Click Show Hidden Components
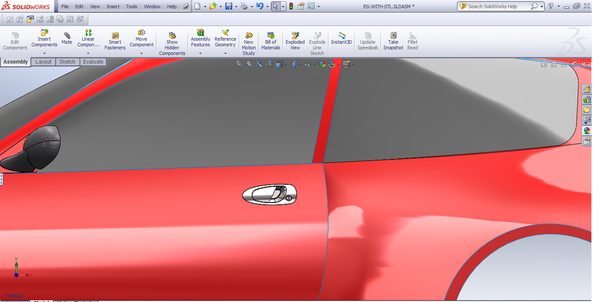 [172, 44]
